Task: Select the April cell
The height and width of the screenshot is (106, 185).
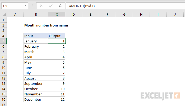Action: (x=36, y=57)
